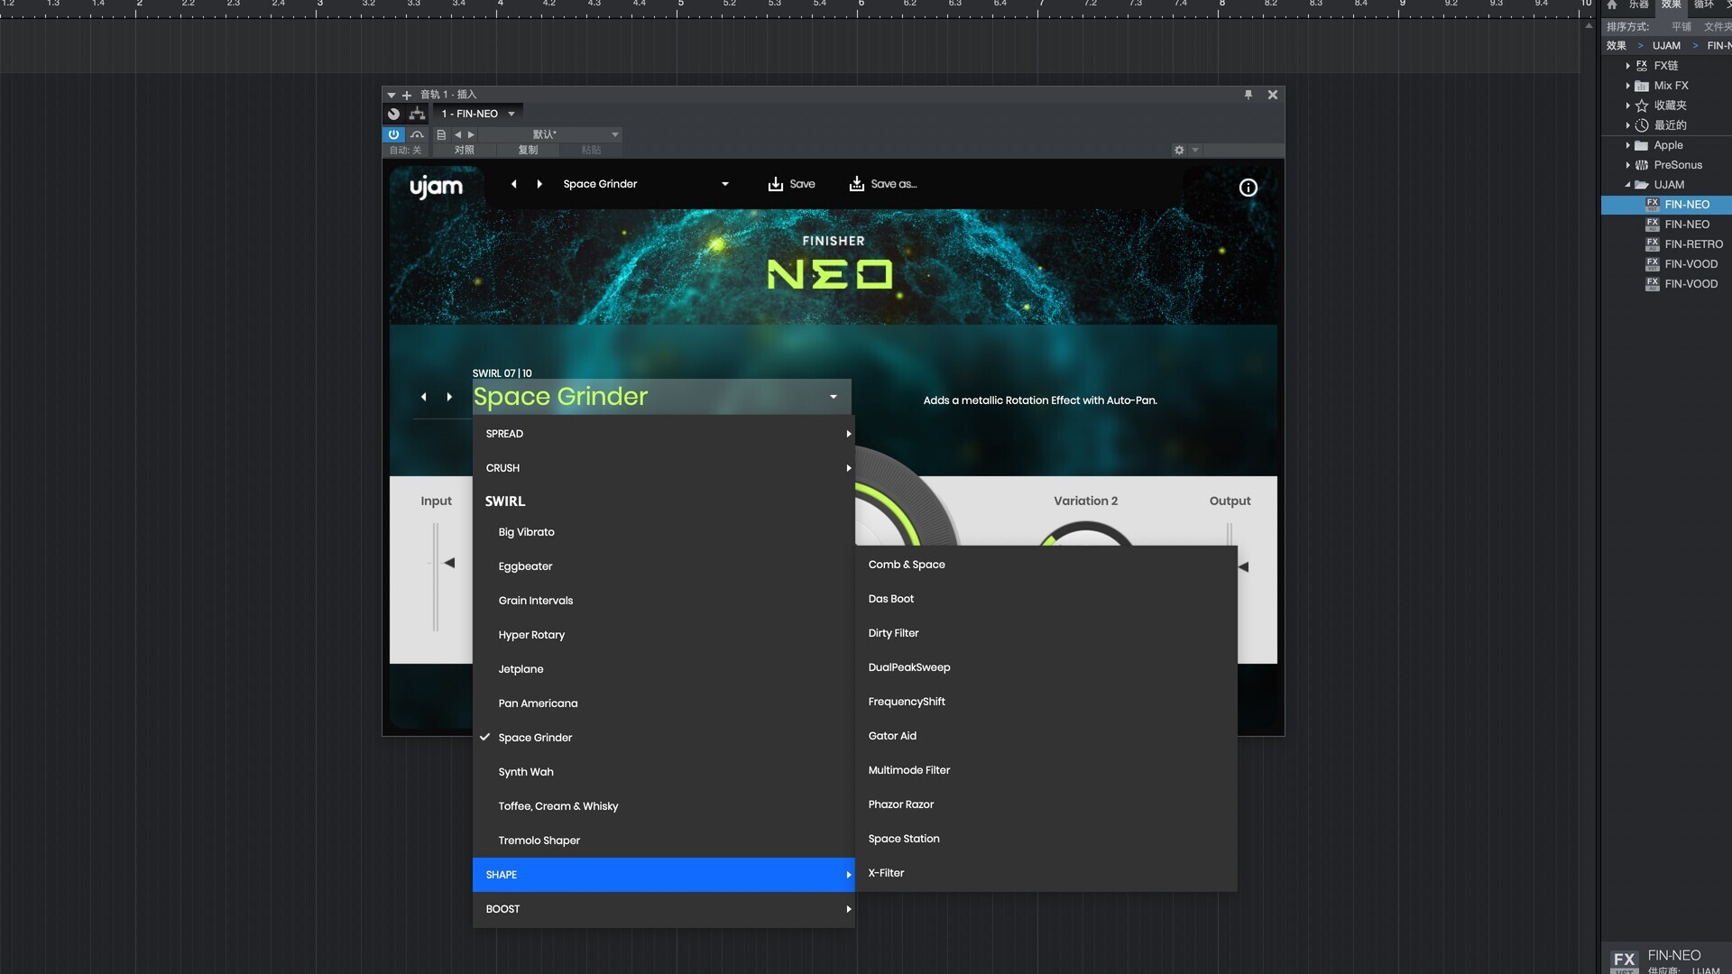Choose Pan Americana mode
The width and height of the screenshot is (1732, 974).
pos(663,703)
